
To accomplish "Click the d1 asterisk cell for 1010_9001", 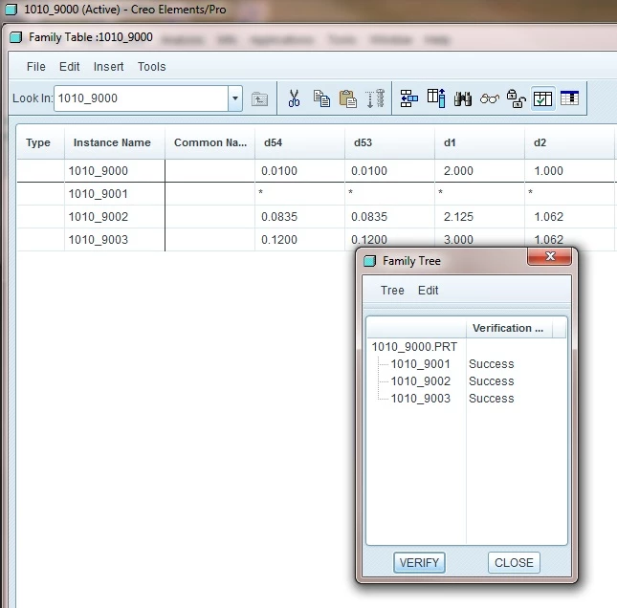I will point(479,194).
